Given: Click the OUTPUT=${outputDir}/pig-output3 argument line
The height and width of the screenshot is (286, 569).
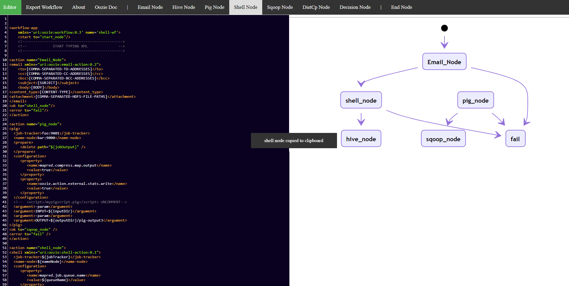Looking at the screenshot, I should tap(70, 220).
